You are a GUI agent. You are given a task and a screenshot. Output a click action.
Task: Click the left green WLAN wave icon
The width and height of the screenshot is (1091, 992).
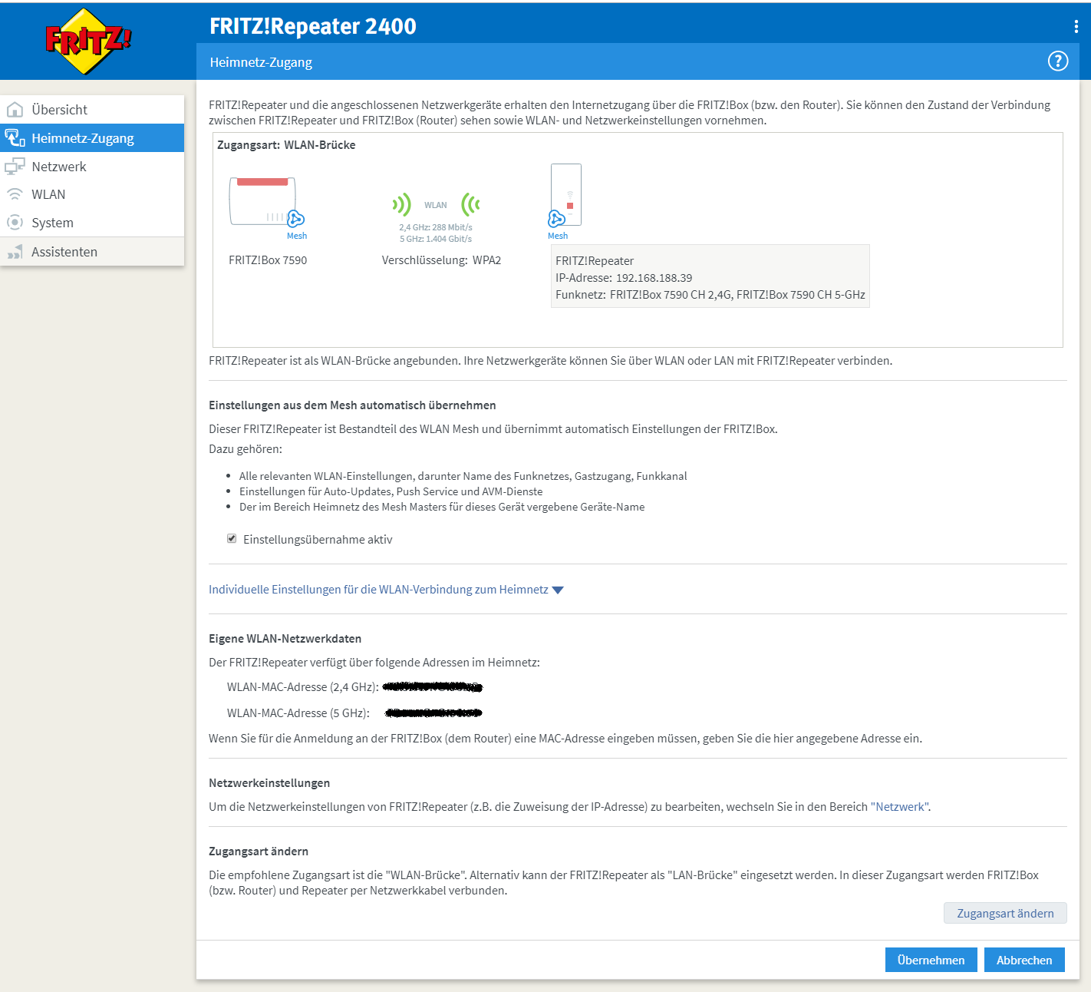401,204
